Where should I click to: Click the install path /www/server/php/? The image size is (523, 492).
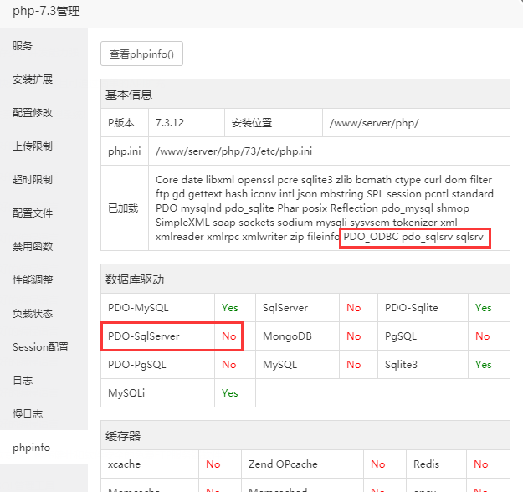pyautogui.click(x=374, y=123)
